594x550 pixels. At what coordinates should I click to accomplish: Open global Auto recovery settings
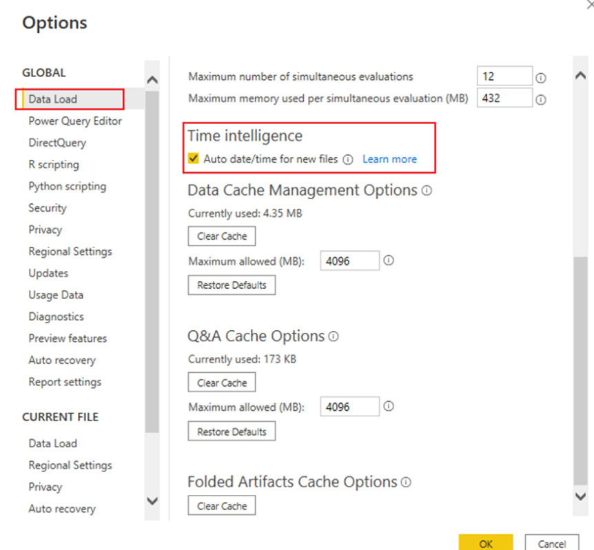(x=62, y=360)
